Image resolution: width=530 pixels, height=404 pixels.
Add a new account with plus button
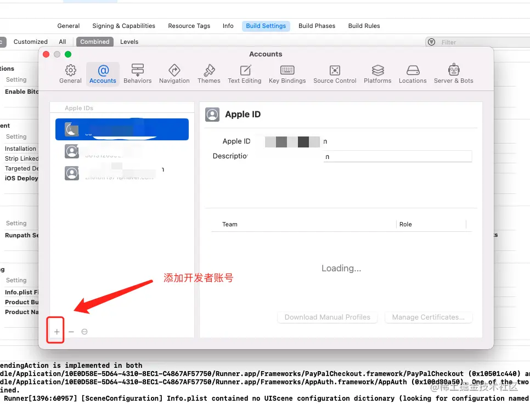pyautogui.click(x=57, y=332)
